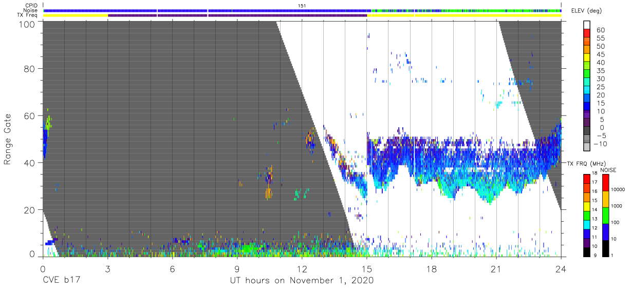Pick the yellow swatch in the TX FRQ colorbar
This screenshot has width=631, height=291.
(586, 205)
